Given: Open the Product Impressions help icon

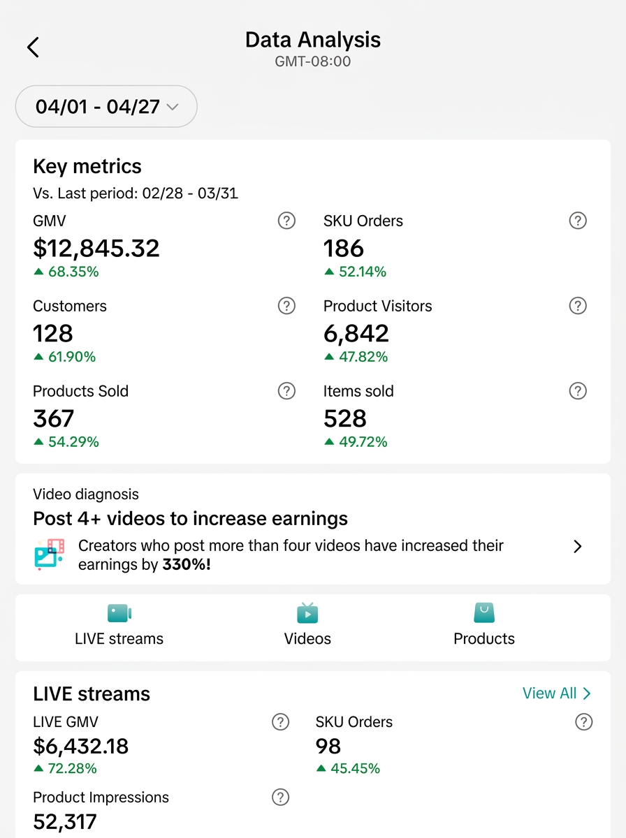Looking at the screenshot, I should (x=281, y=797).
